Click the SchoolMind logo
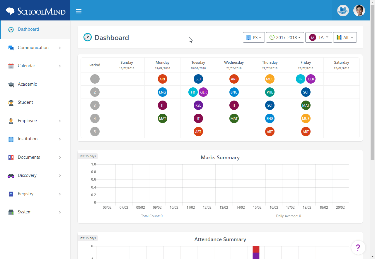Screen dimensions: 375x259 pos(35,11)
